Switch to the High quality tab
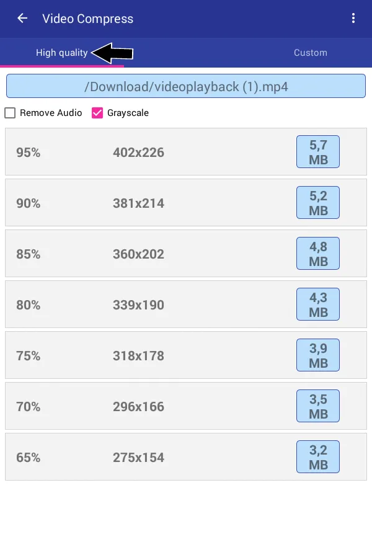The image size is (372, 555). point(62,53)
